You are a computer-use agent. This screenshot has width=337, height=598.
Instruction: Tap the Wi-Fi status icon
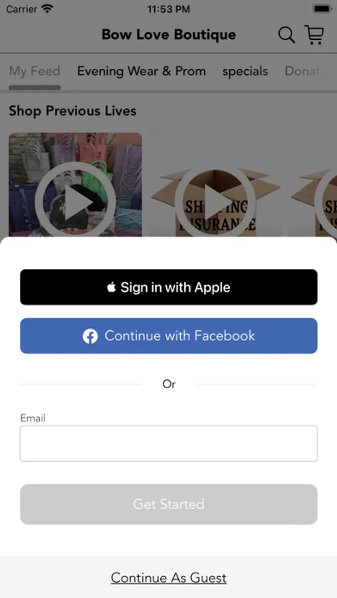47,9
